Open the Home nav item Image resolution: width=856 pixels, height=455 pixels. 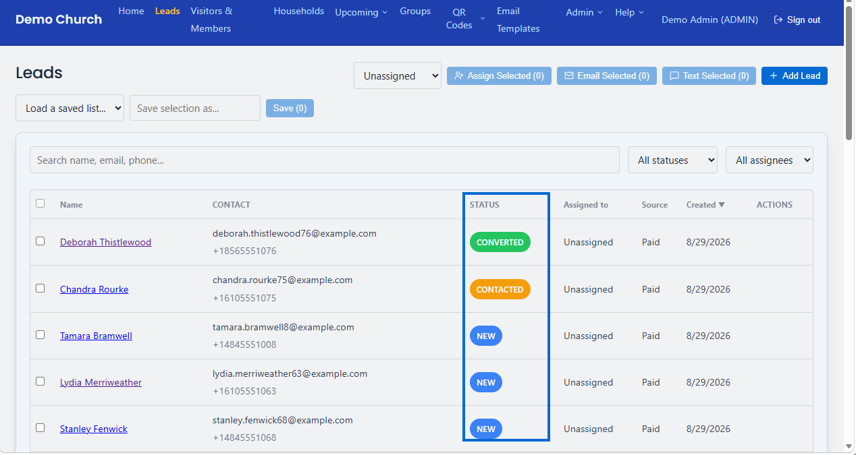tap(131, 11)
